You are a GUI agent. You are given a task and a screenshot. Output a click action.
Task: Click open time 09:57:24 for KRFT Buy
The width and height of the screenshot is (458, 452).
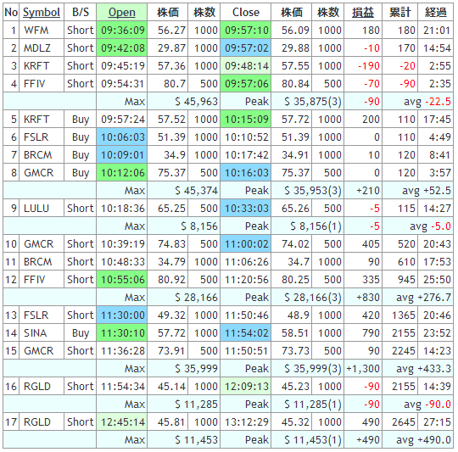[122, 119]
